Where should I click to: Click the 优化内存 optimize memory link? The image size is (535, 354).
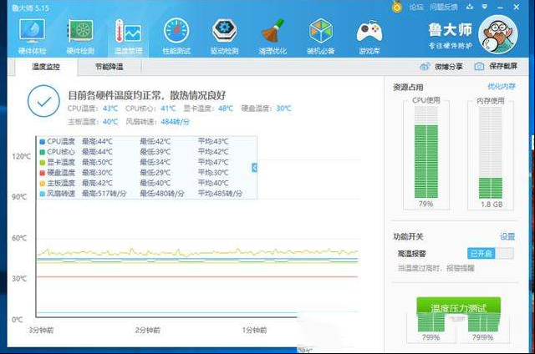point(502,87)
